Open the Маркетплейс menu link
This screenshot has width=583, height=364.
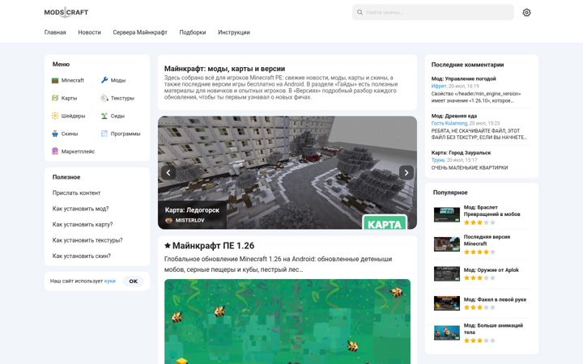tap(78, 151)
